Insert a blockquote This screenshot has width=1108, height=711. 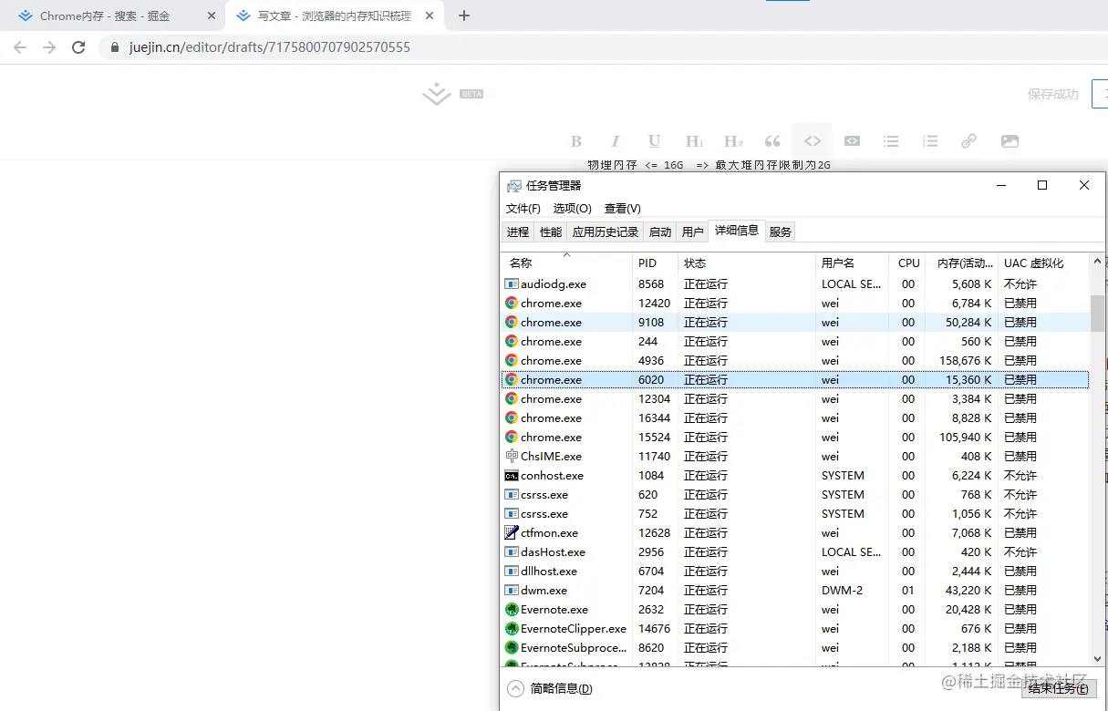click(772, 141)
